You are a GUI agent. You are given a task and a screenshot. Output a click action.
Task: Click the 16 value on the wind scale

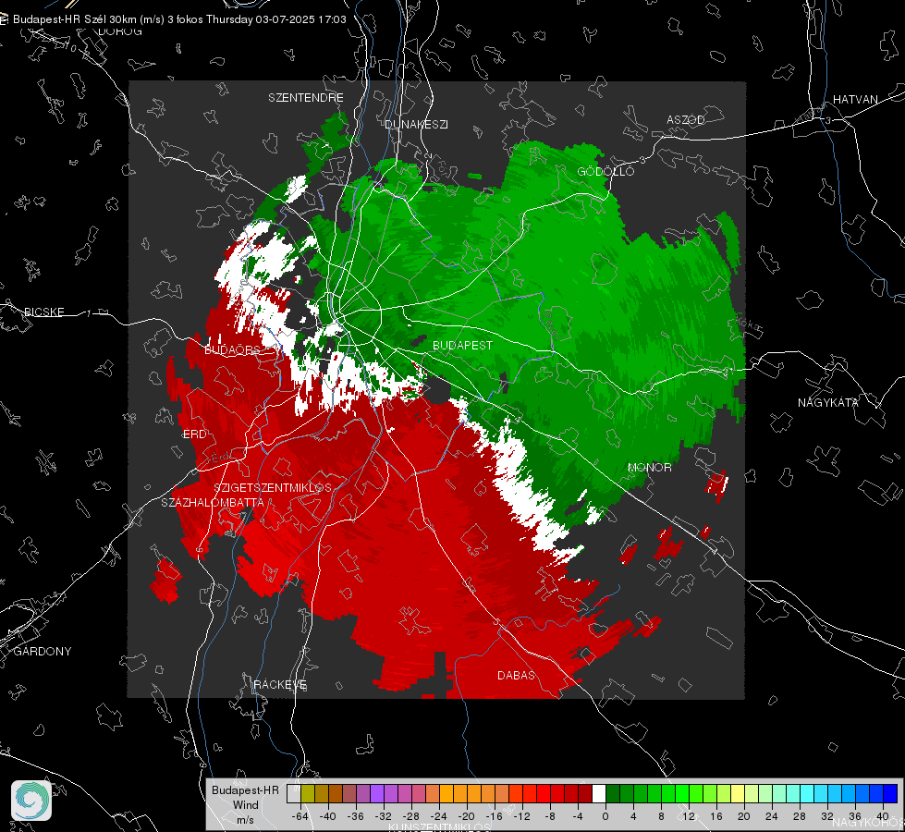[716, 816]
